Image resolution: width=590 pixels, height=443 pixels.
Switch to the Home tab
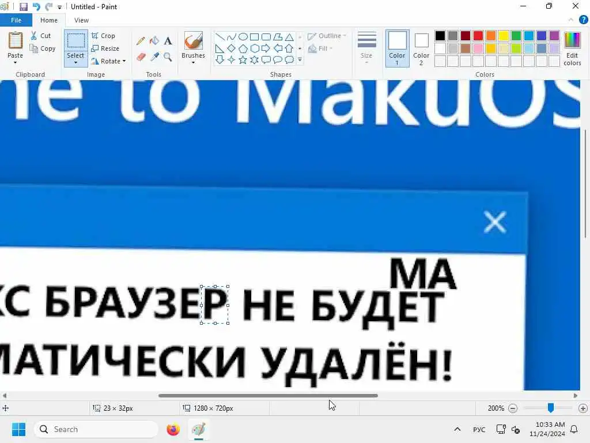49,20
